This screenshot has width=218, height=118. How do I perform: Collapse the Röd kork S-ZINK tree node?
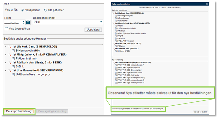click(x=6, y=63)
